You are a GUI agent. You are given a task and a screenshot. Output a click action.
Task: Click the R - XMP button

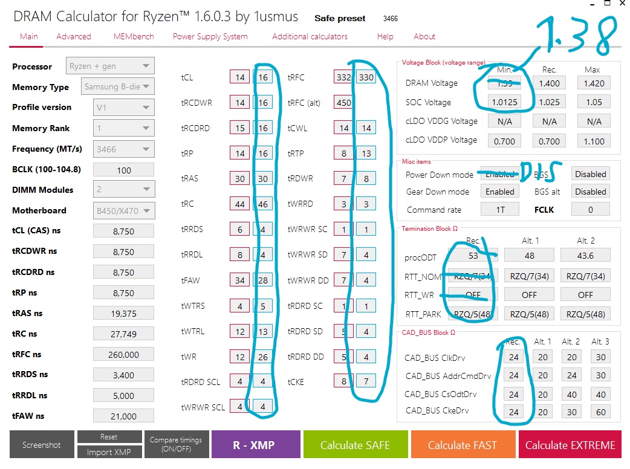coord(256,444)
